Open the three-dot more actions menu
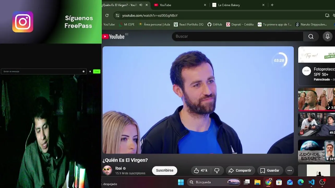The image size is (335, 188). [x=290, y=171]
